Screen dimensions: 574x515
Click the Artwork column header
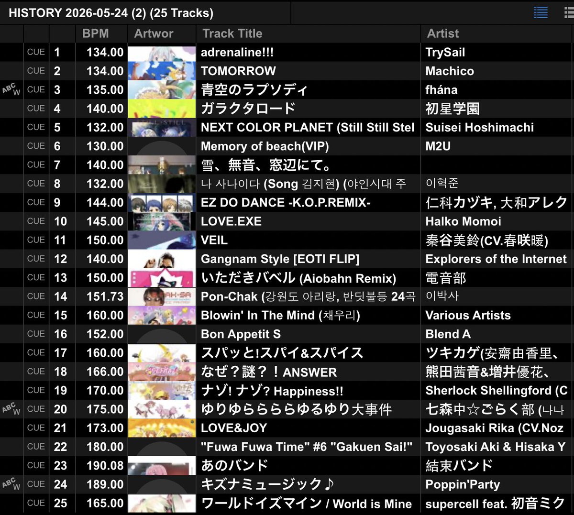(154, 33)
